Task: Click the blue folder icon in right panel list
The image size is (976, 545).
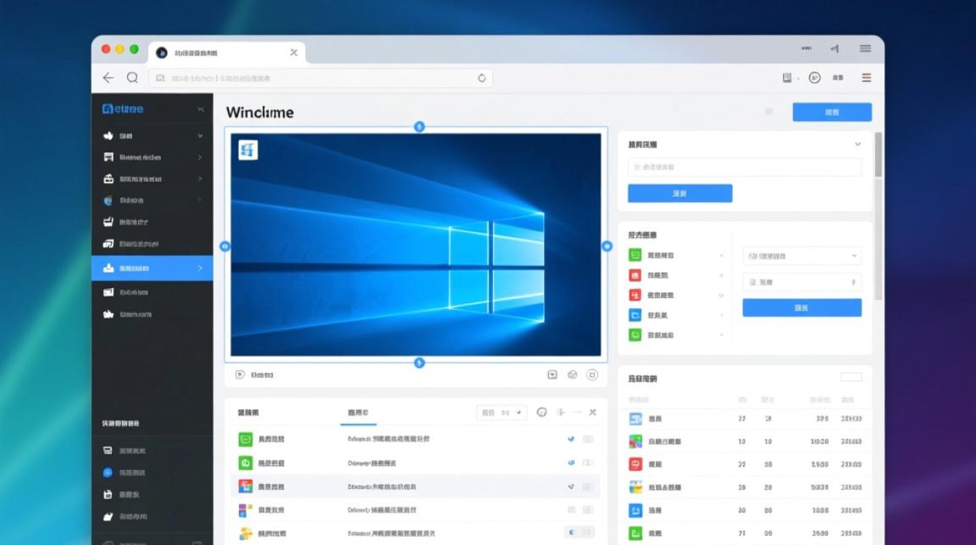Action: click(635, 315)
